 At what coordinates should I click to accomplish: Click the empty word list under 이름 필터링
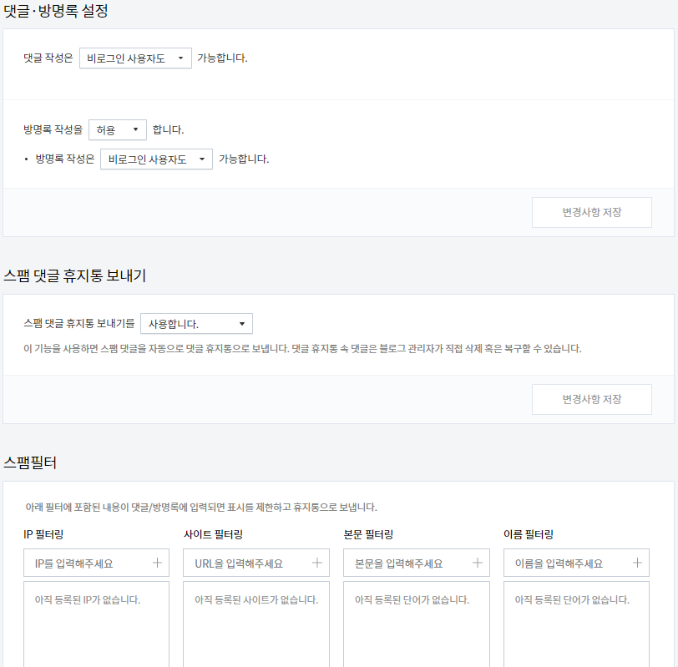(576, 624)
